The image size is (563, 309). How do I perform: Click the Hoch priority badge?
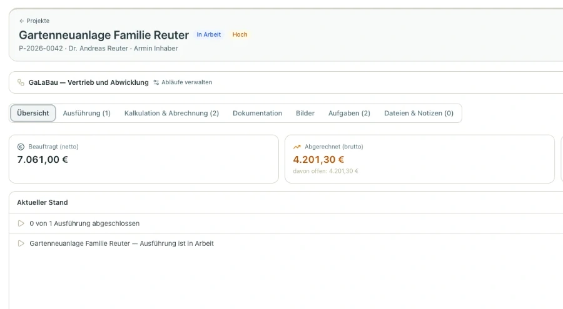(x=240, y=34)
